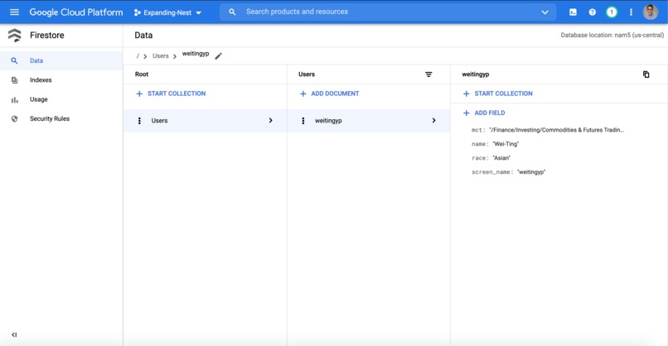Expand the Users collection chevron
Viewport: 668px width, 346px height.
point(270,121)
